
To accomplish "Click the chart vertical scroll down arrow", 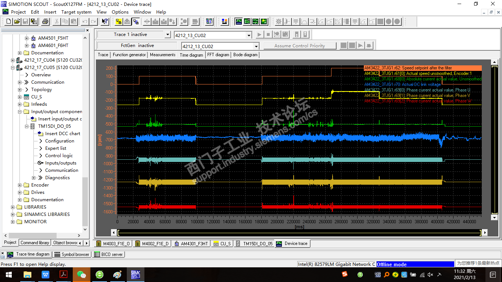I will coord(494,217).
